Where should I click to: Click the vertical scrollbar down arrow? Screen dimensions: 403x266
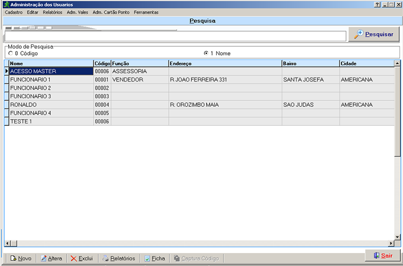point(397,237)
